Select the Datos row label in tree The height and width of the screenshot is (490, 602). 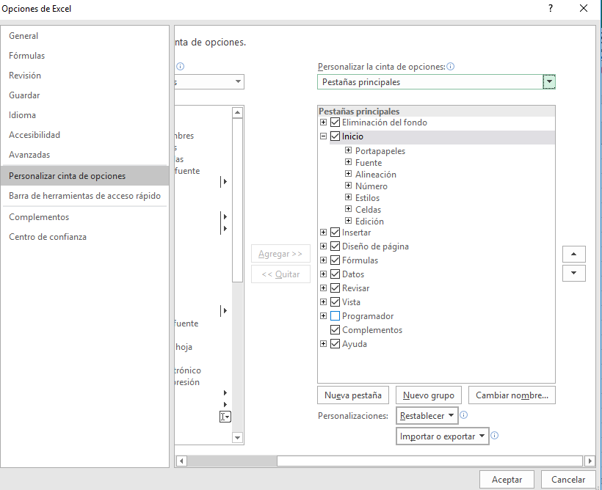[353, 274]
